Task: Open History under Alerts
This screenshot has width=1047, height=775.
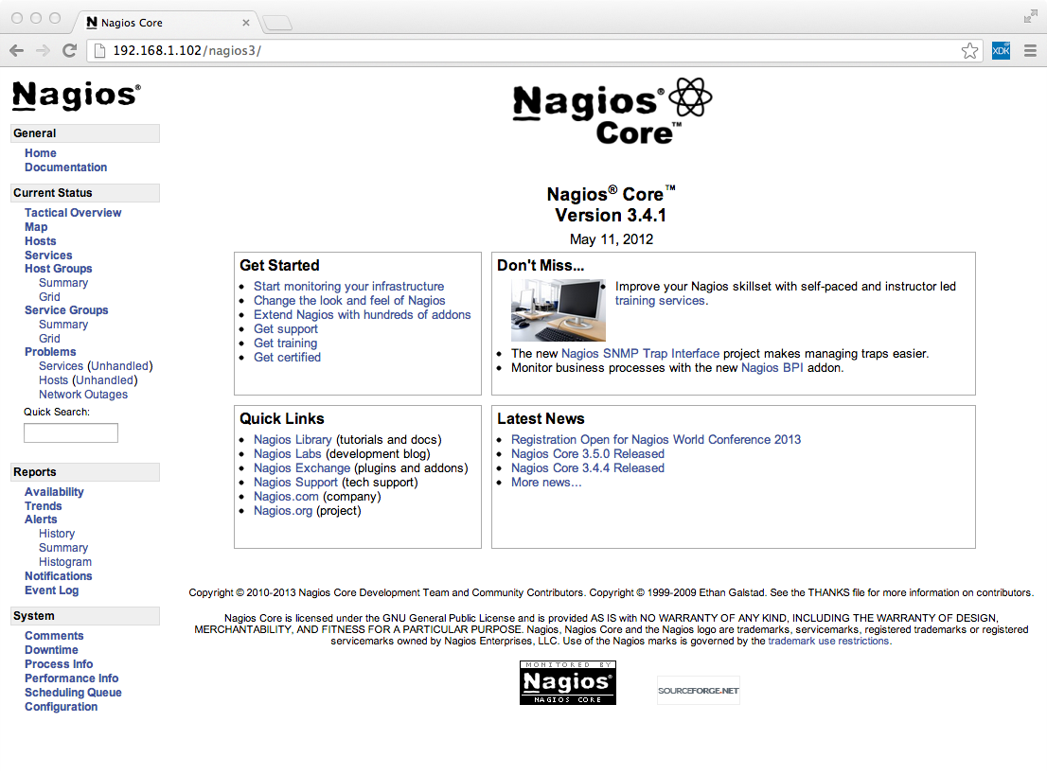Action: 57,534
